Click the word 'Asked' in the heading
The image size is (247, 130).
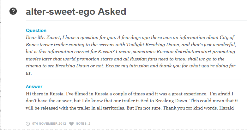[112, 12]
